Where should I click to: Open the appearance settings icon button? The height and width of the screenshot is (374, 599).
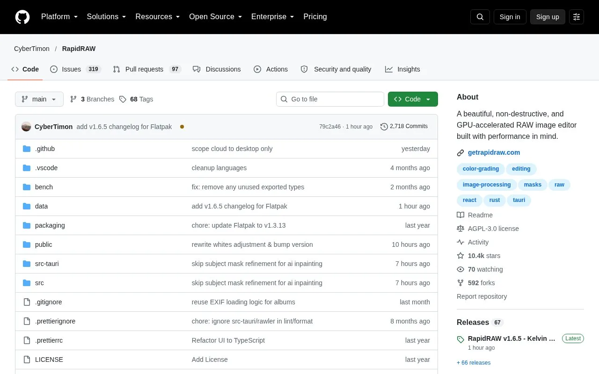(x=577, y=17)
